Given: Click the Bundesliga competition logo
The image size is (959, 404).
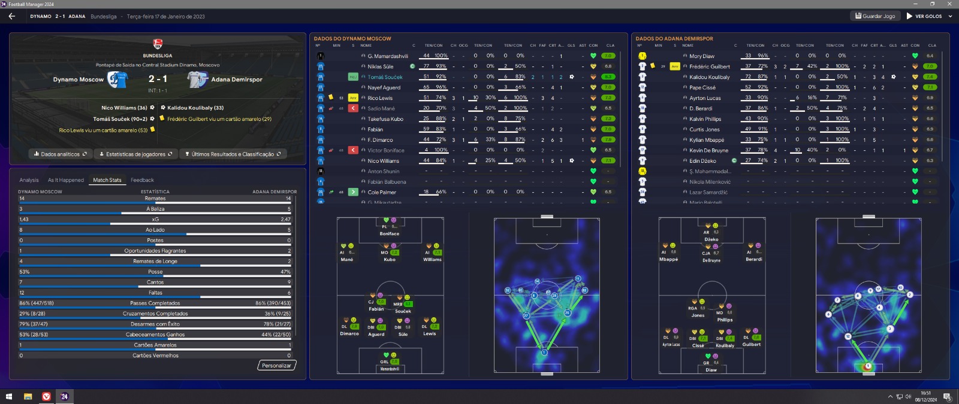Looking at the screenshot, I should coord(158,44).
